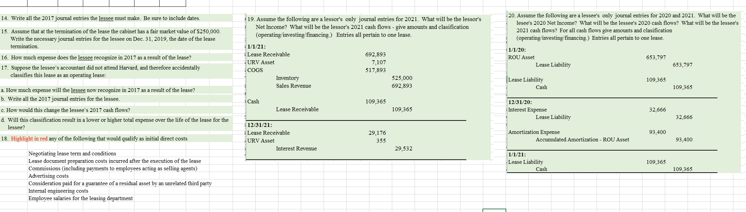
Task: Click Accumulated Amortization credit 93,400
Action: (x=684, y=140)
